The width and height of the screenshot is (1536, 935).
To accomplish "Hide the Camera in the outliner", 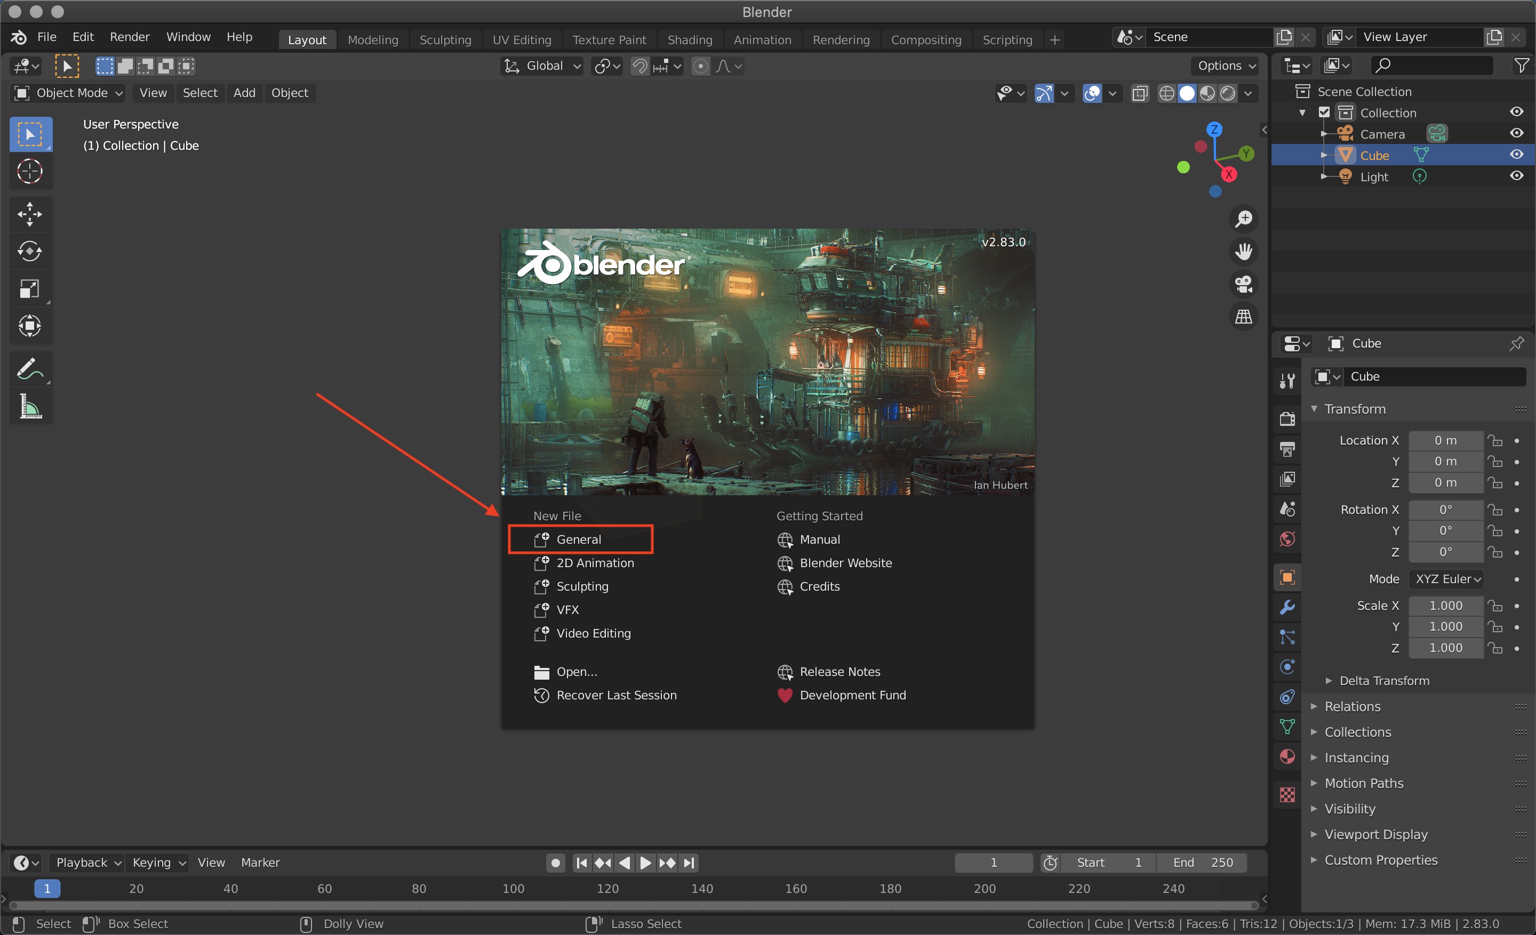I will [x=1517, y=133].
